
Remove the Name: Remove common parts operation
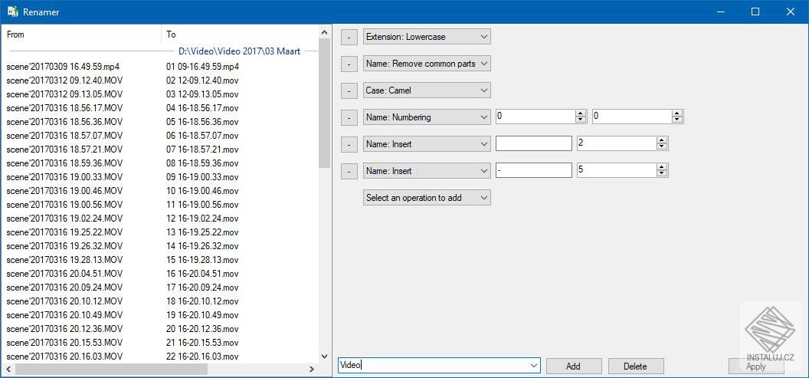(x=349, y=64)
